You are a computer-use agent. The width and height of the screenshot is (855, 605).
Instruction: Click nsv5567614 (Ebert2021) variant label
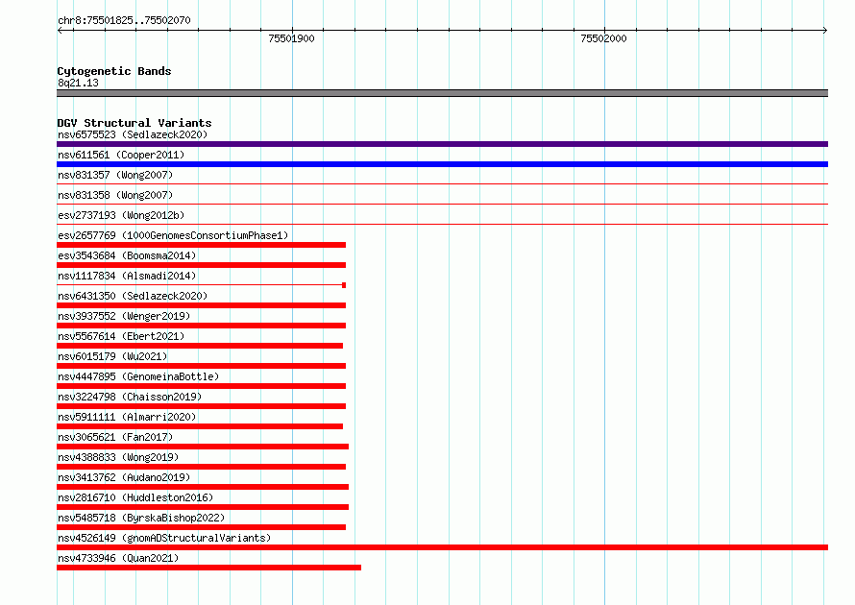121,336
